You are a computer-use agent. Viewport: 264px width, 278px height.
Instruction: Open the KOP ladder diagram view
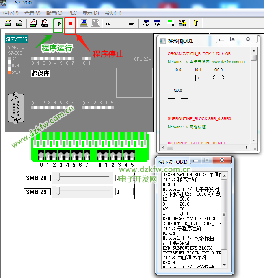point(120,24)
